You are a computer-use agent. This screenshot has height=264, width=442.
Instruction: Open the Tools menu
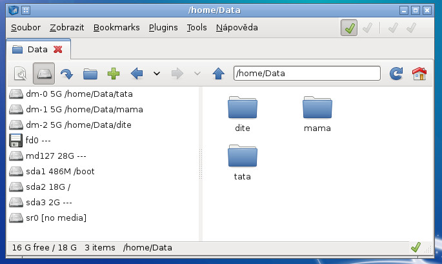(197, 28)
